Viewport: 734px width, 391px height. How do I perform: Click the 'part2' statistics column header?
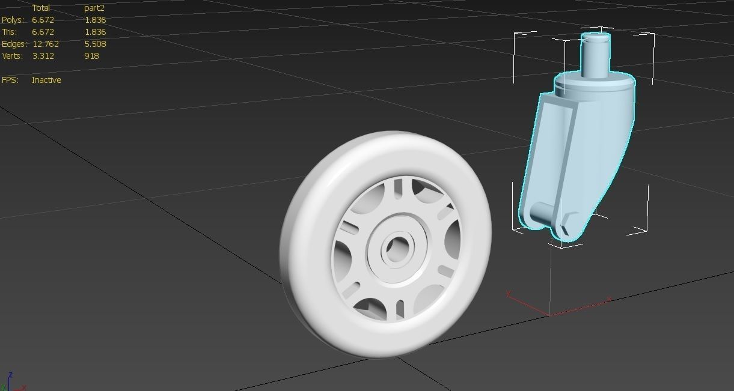[94, 8]
